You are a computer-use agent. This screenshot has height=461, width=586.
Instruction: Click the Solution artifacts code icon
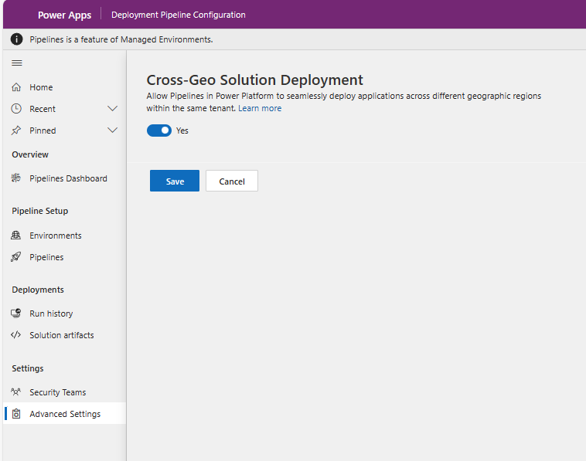[16, 335]
